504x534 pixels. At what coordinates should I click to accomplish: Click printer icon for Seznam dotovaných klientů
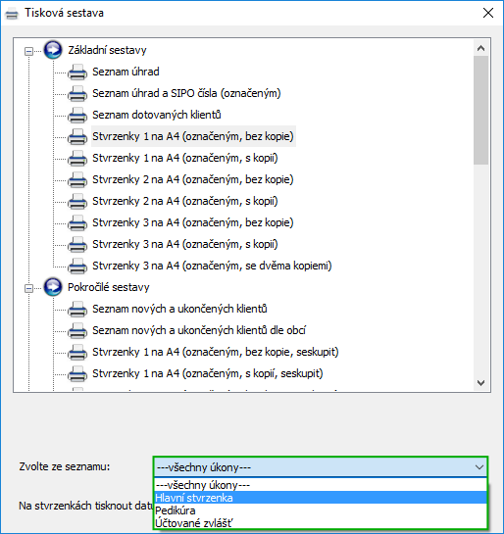click(77, 115)
